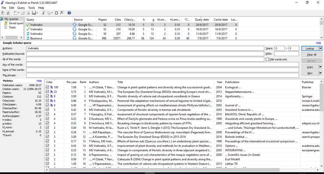Open Help link beside Metrics heading
The height and width of the screenshot is (174, 324).
pos(39,81)
